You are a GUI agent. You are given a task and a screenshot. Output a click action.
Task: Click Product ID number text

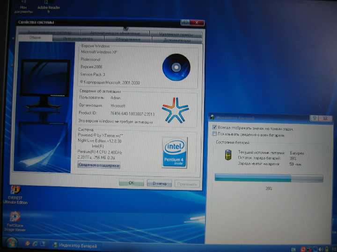[132, 113]
